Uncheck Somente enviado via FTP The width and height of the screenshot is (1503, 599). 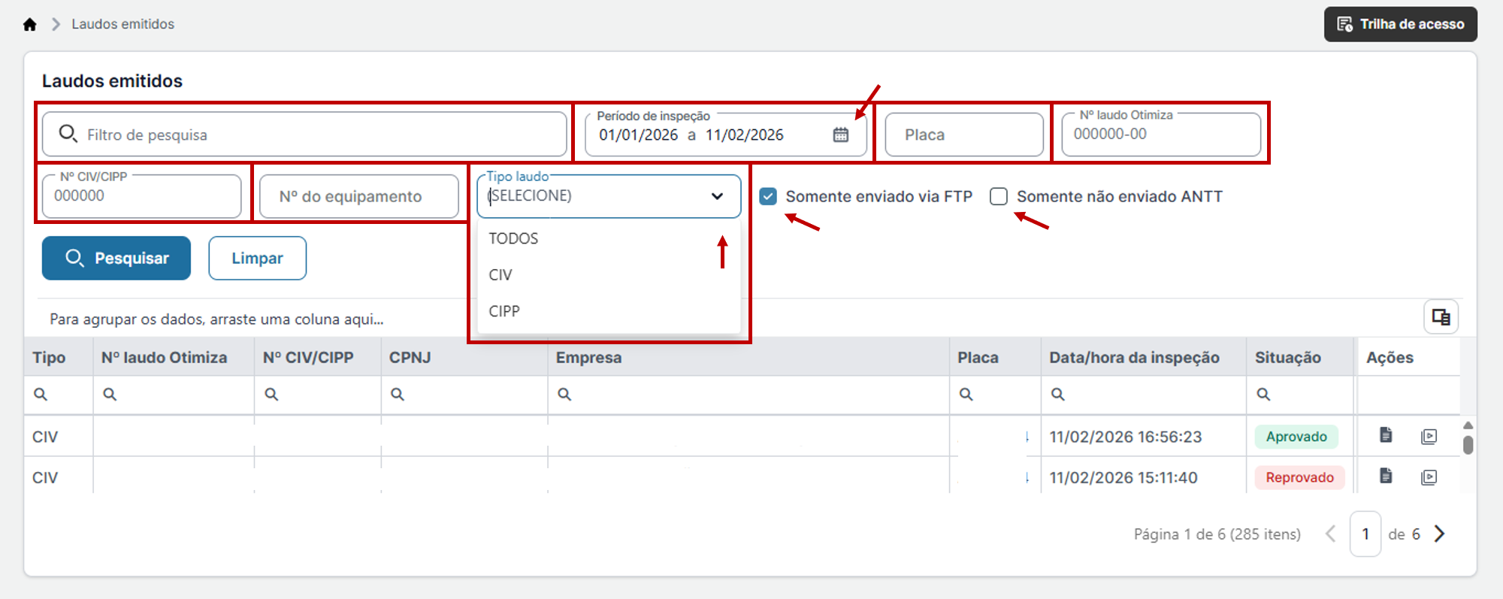coord(768,196)
